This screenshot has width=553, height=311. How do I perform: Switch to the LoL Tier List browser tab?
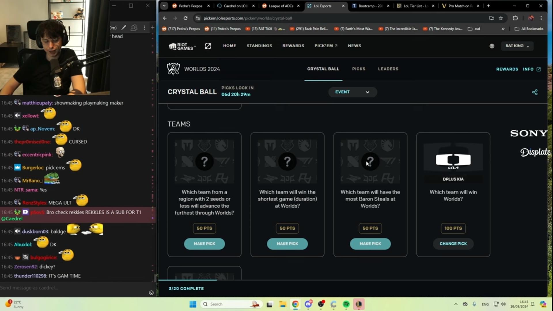click(416, 6)
